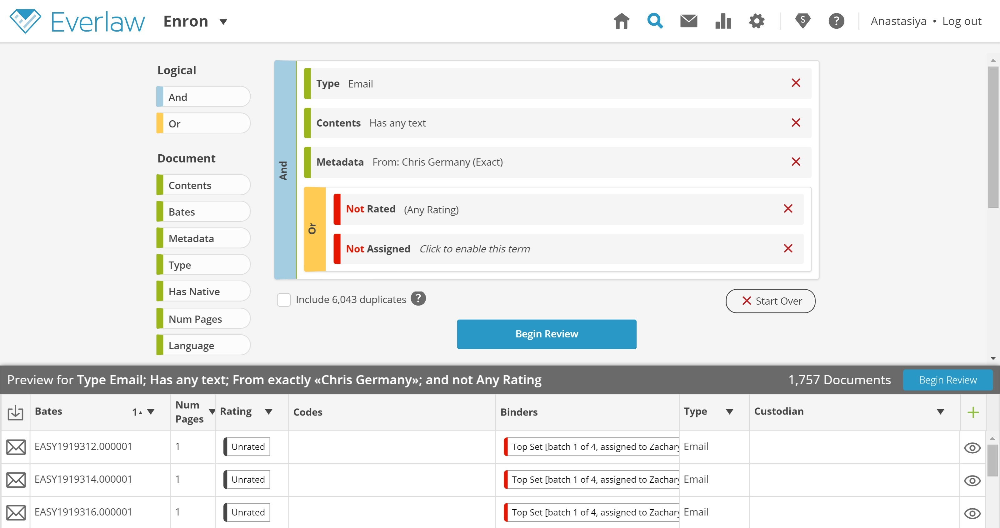Image resolution: width=1000 pixels, height=528 pixels.
Task: Open the Messages envelope icon
Action: (x=689, y=21)
